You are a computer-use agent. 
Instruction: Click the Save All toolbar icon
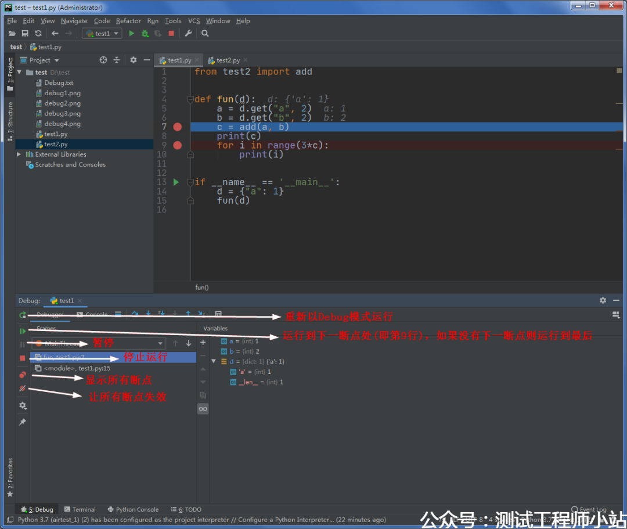coord(25,34)
